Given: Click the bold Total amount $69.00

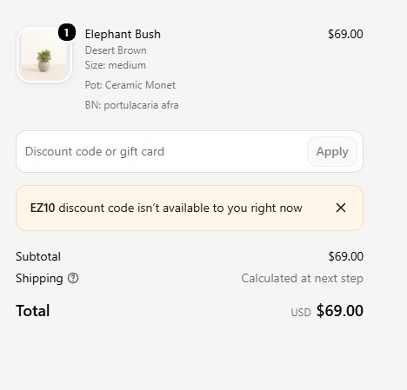Looking at the screenshot, I should pyautogui.click(x=340, y=311).
